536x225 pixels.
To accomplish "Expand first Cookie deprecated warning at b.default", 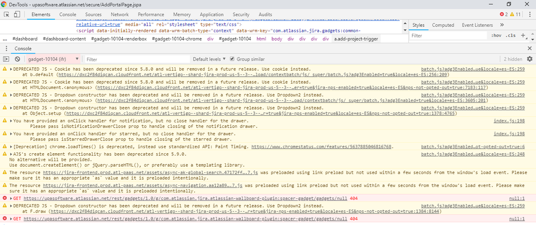I will pyautogui.click(x=11, y=69).
